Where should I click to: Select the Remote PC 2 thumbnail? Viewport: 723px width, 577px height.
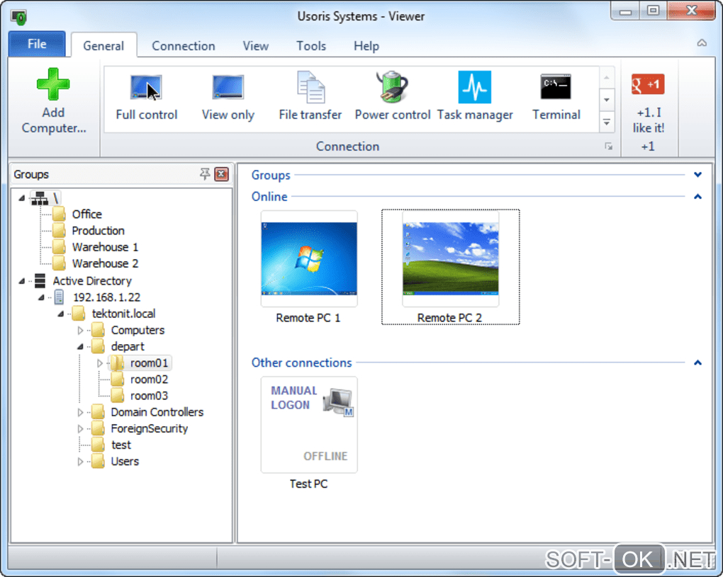tap(451, 259)
